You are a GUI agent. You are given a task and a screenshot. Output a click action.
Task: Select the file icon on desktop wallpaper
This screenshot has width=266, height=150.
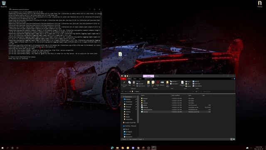[x=120, y=55]
